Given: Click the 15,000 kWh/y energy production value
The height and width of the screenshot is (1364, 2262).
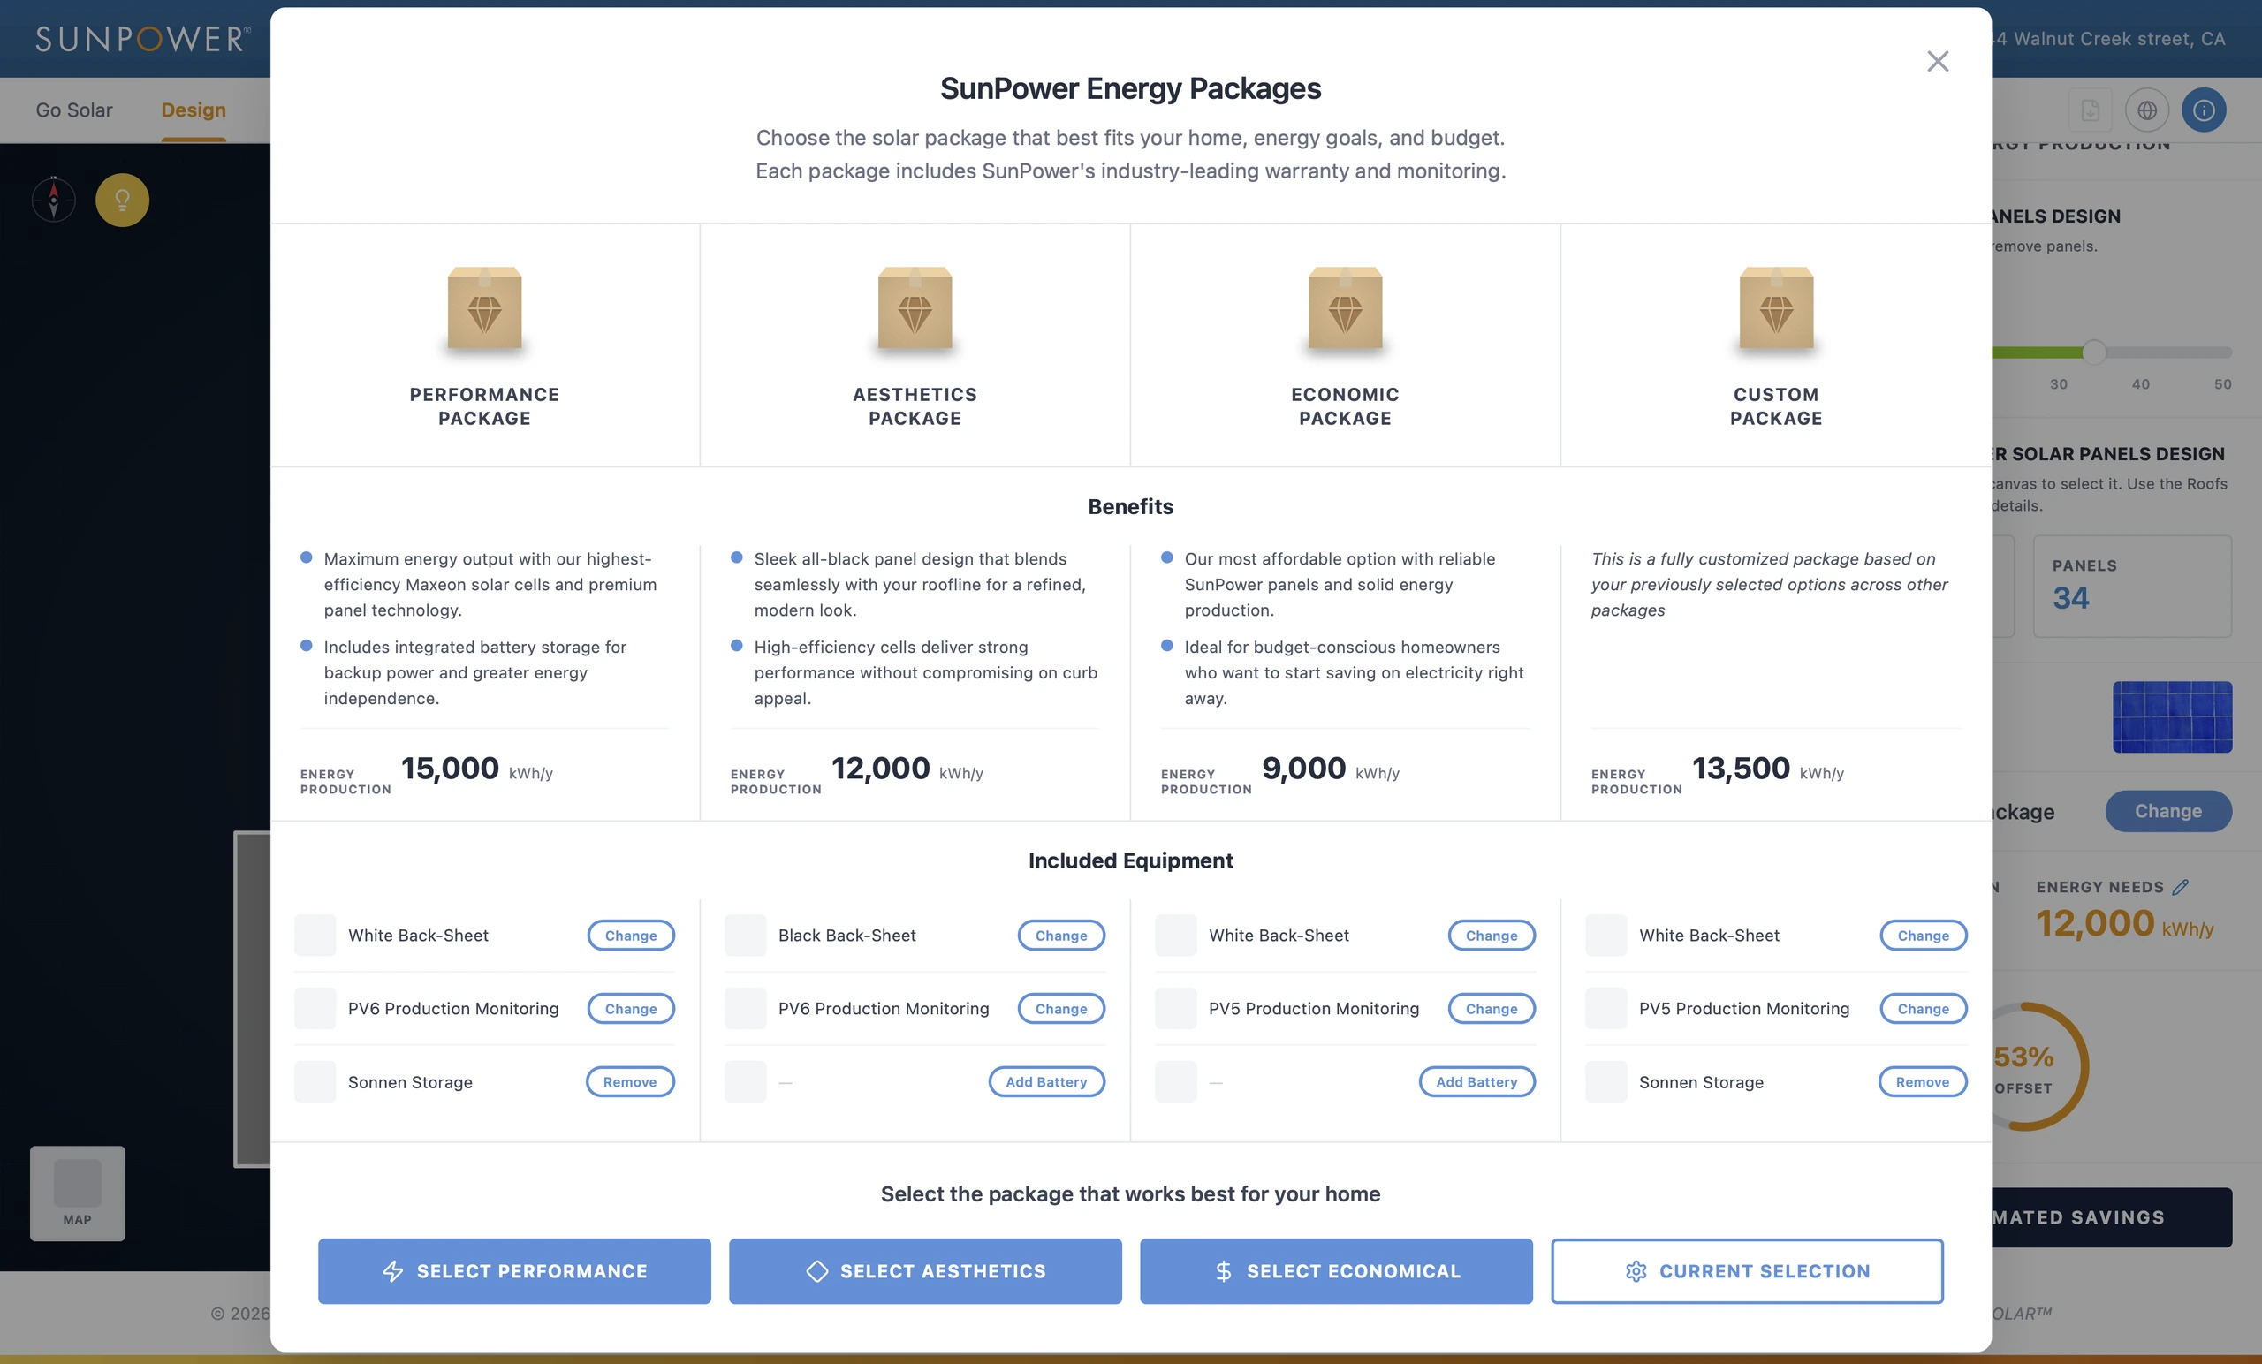Looking at the screenshot, I should [476, 769].
